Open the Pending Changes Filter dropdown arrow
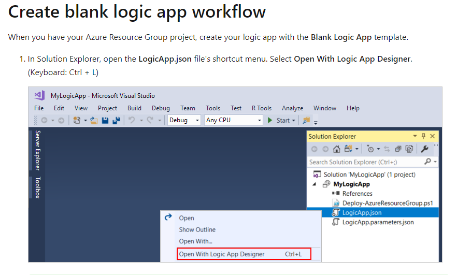 [378, 149]
